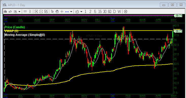The width and height of the screenshot is (186, 98).
Task: Close the APLD chart window
Action: (181, 5)
